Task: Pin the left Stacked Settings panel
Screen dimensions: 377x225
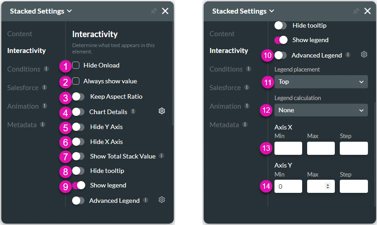Action: click(x=153, y=11)
